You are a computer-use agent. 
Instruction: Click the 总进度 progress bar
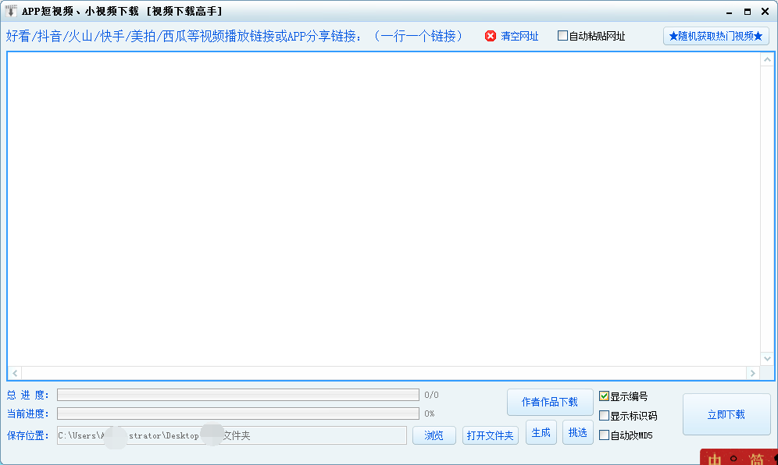238,395
